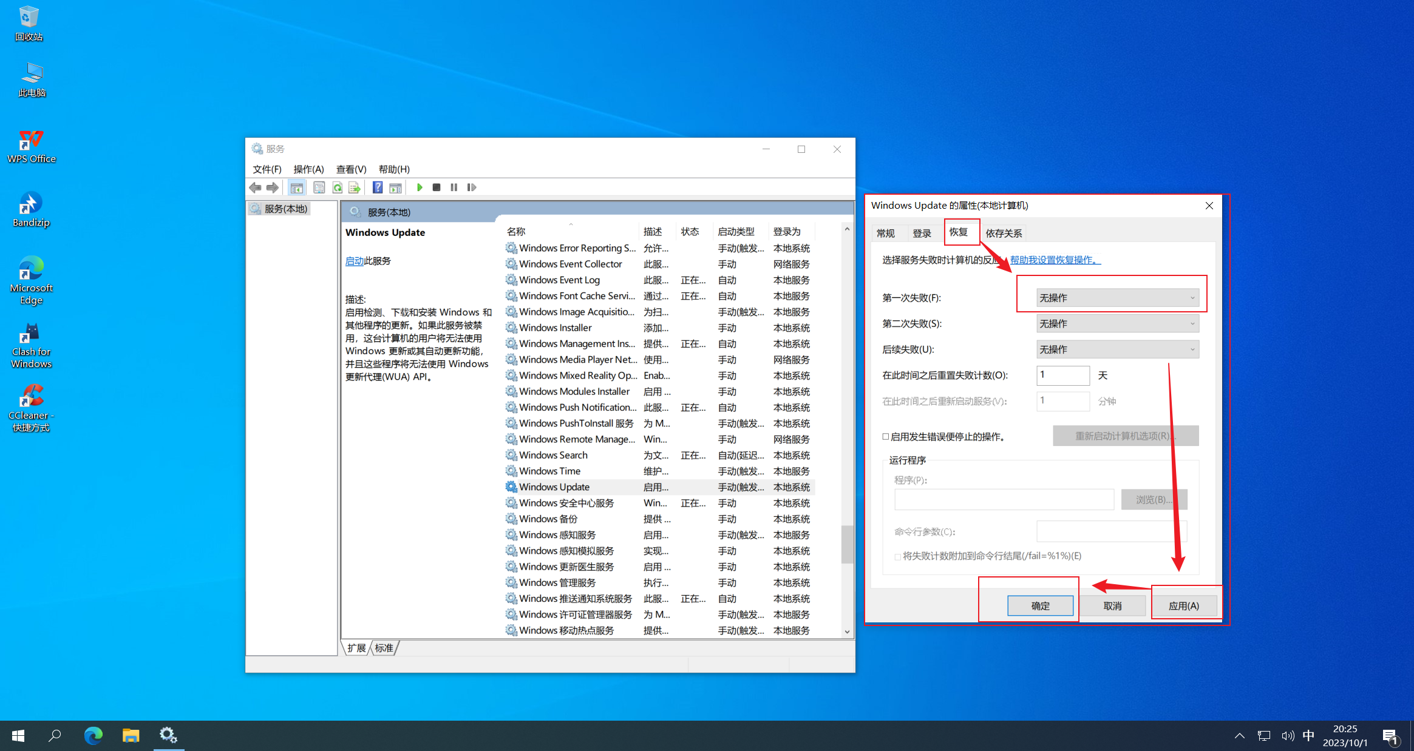1414x751 pixels.
Task: Click the 确定 button in properties dialog
Action: click(x=1040, y=605)
